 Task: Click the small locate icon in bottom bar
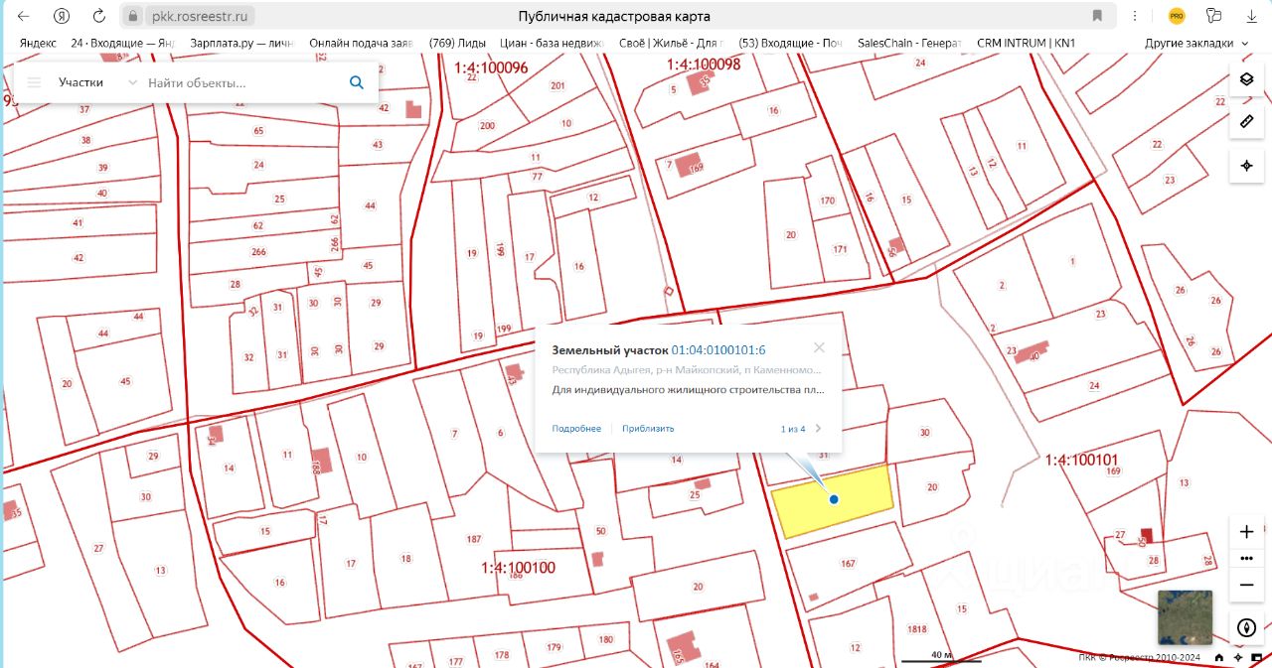point(1238,657)
